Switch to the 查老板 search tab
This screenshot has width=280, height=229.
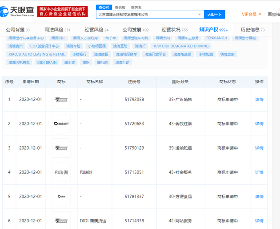pos(119,7)
